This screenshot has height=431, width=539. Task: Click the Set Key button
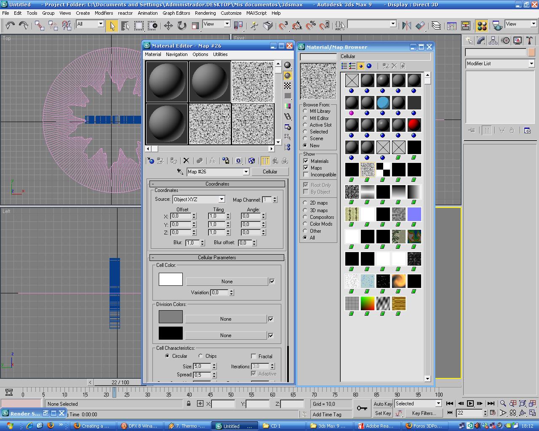[x=383, y=413]
